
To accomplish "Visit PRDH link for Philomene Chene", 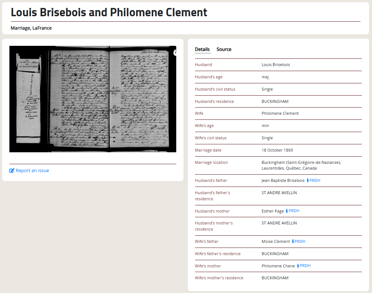I will click(x=305, y=266).
